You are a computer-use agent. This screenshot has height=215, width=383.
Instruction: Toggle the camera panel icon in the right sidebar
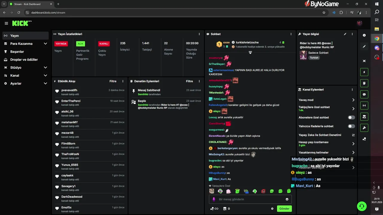click(364, 116)
